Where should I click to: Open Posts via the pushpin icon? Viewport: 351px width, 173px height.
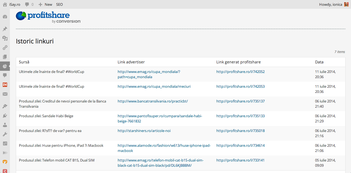(x=5, y=29)
